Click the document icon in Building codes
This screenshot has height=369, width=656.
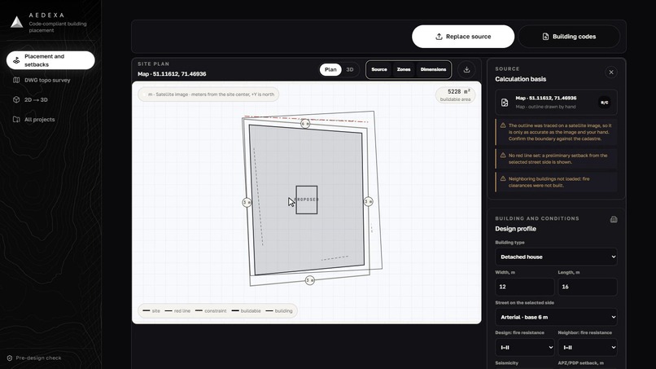(x=545, y=37)
